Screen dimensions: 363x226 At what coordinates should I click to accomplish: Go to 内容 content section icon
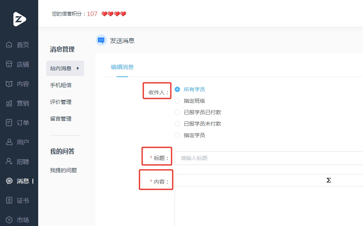pyautogui.click(x=9, y=84)
